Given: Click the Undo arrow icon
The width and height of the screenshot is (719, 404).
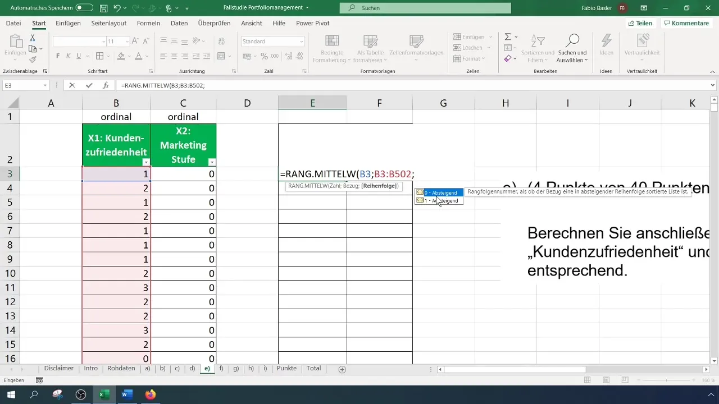Looking at the screenshot, I should pyautogui.click(x=117, y=8).
